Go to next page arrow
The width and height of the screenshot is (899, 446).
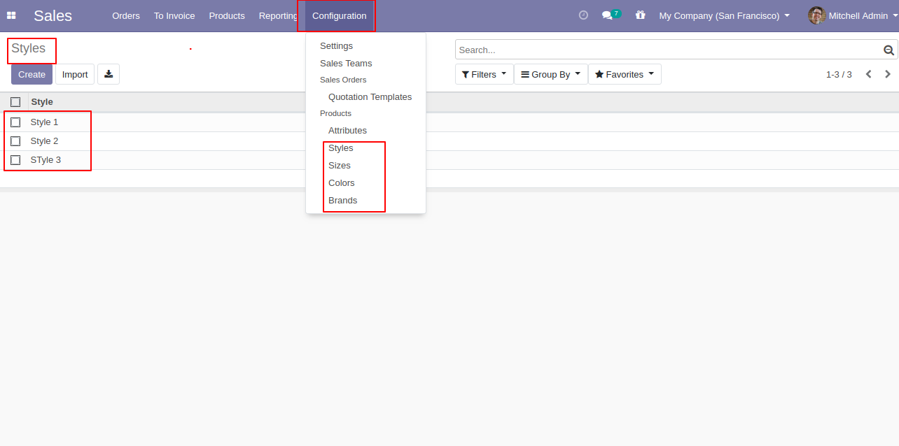(888, 74)
